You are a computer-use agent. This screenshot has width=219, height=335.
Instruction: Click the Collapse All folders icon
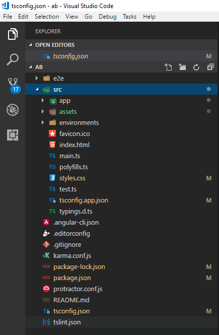pos(210,67)
